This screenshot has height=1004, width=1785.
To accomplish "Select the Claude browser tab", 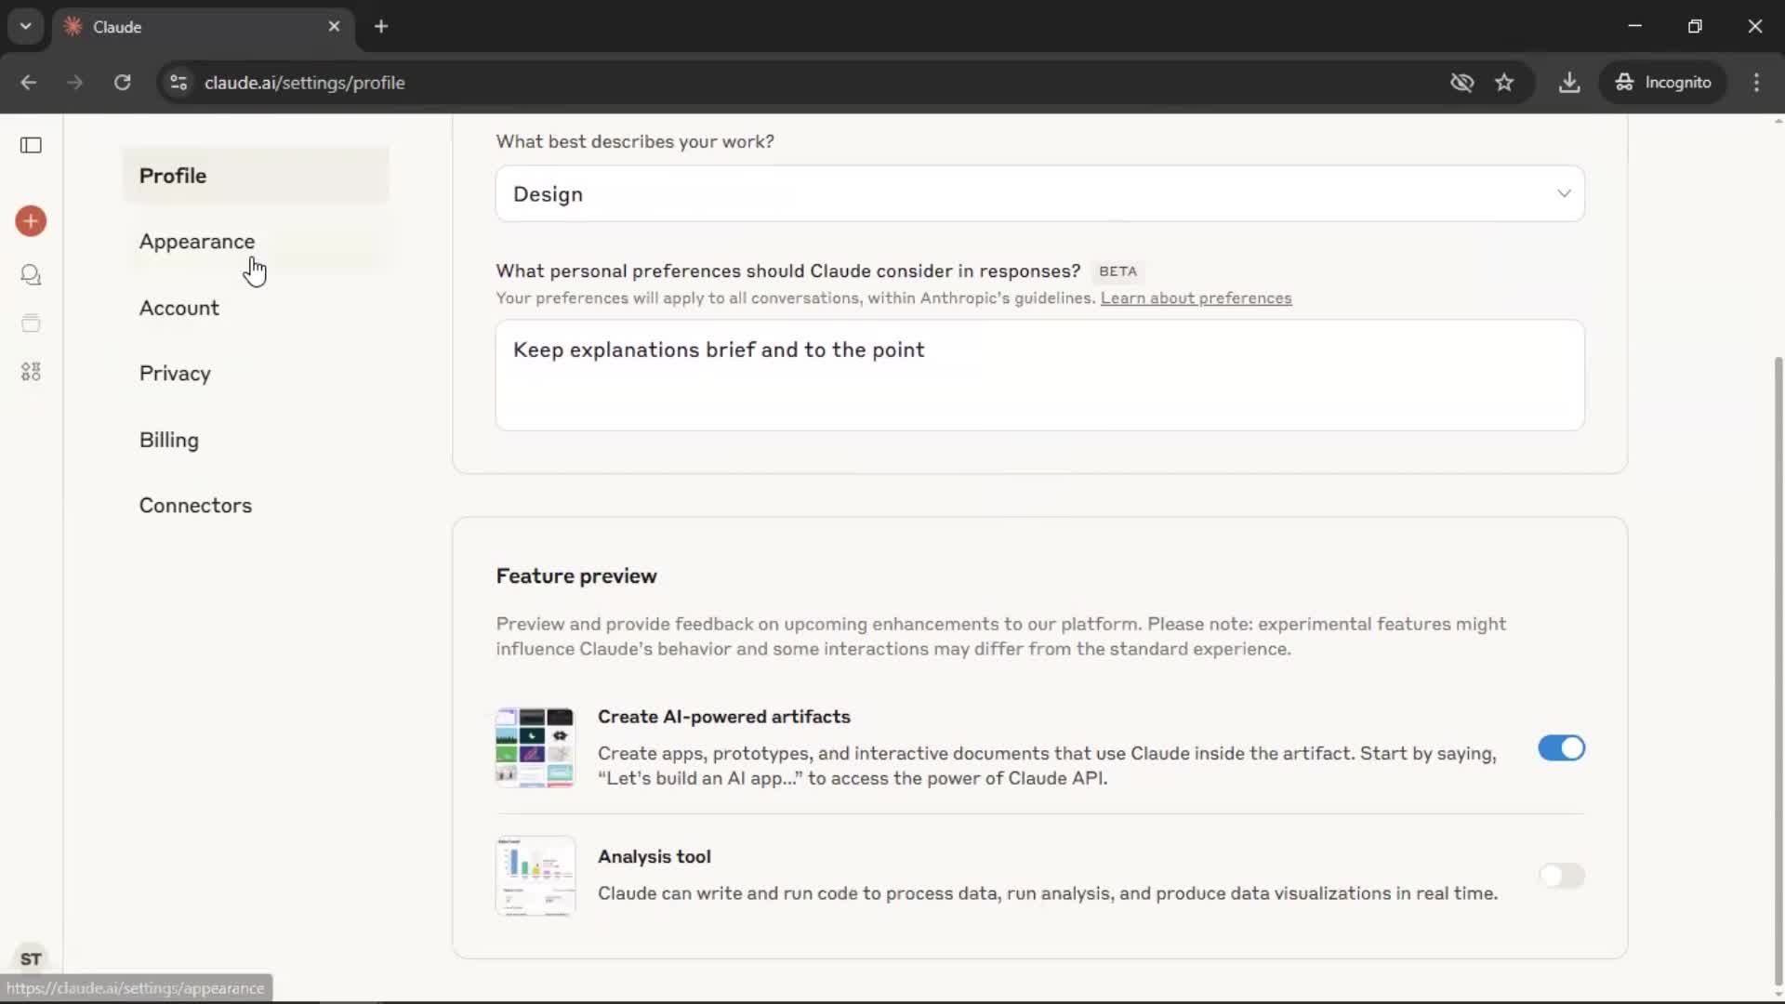I will (x=203, y=27).
